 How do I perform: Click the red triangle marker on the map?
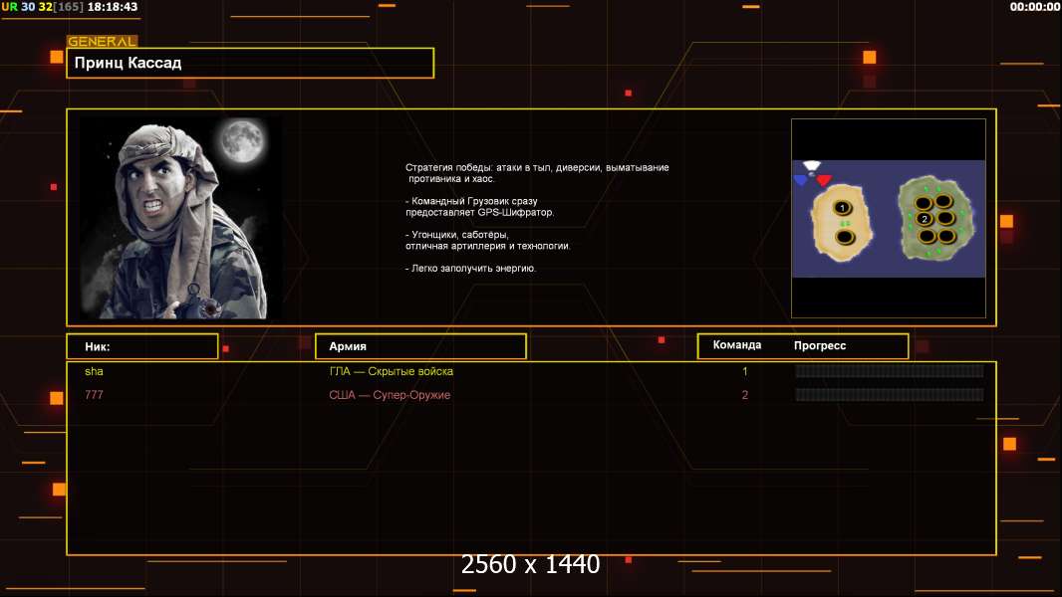point(823,181)
